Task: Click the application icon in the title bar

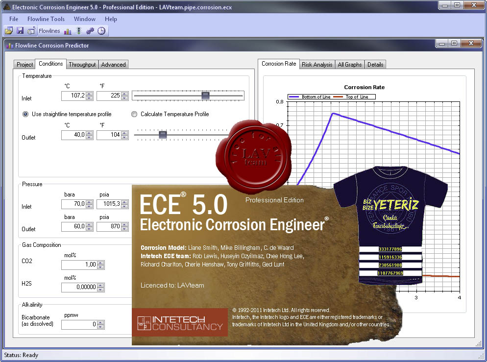Action: pos(7,7)
